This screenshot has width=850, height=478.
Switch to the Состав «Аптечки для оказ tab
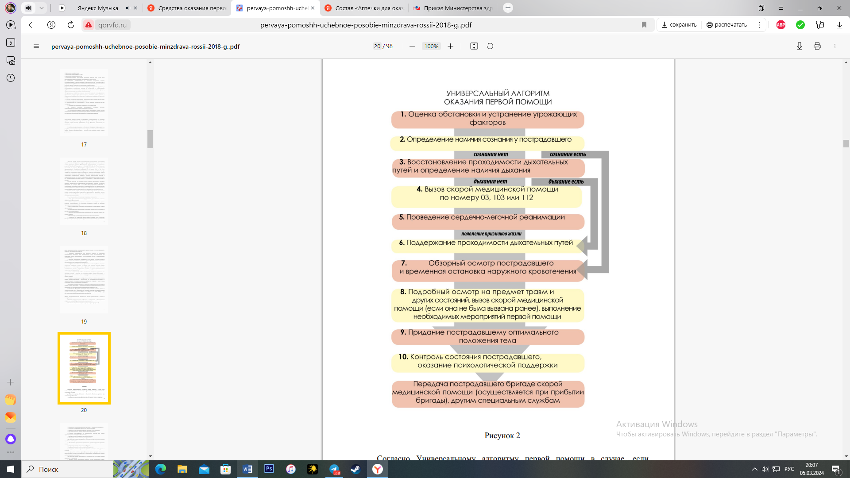click(364, 8)
